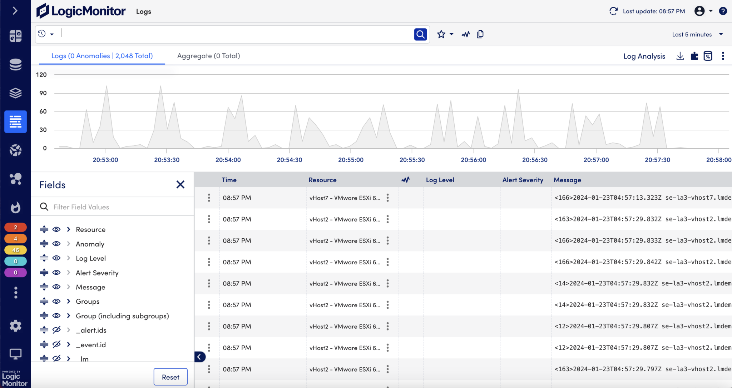This screenshot has height=388, width=732.
Task: Open Log Analysis
Action: tap(644, 56)
